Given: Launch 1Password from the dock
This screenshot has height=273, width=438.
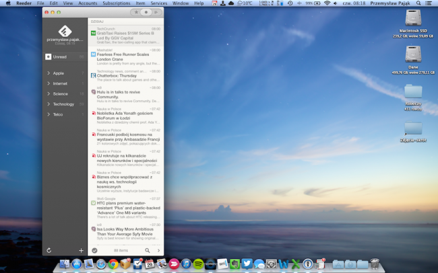Looking at the screenshot, I should click(x=307, y=264).
